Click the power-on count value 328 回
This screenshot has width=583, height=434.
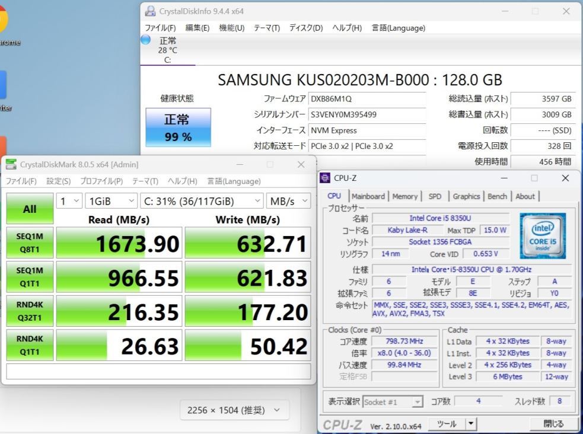point(543,146)
